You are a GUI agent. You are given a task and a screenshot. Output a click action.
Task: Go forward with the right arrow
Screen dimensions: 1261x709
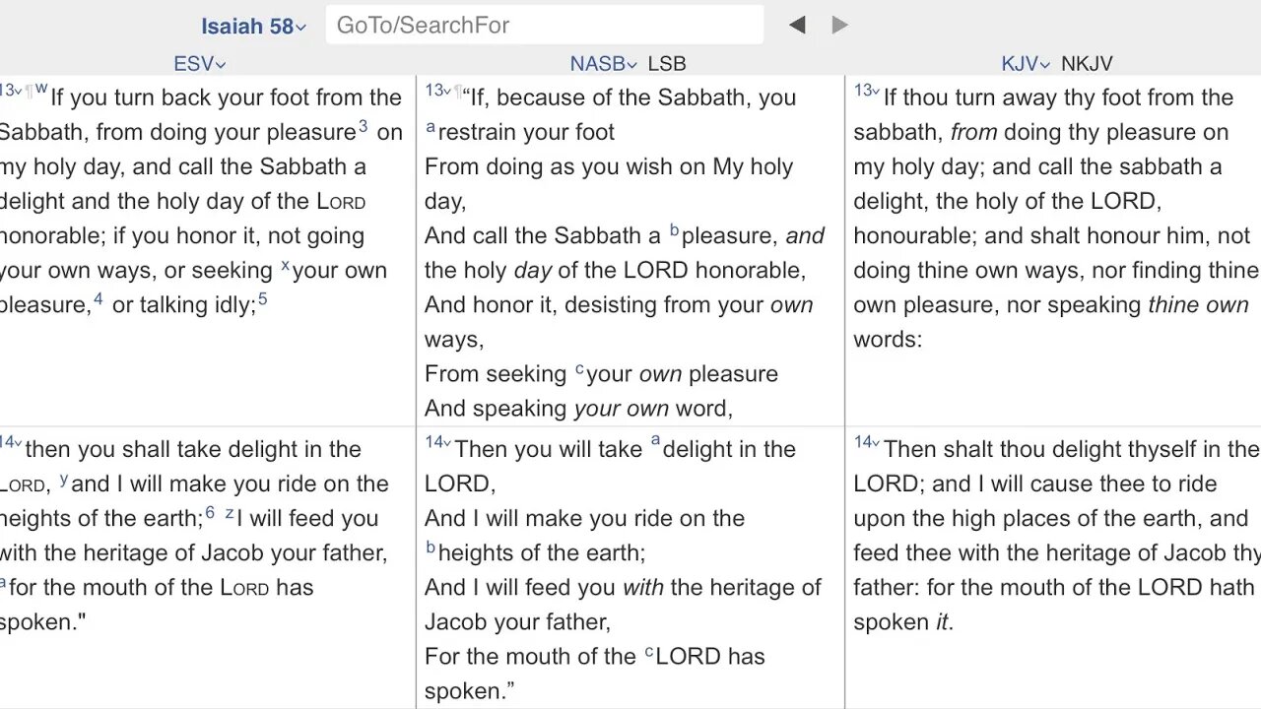point(839,26)
